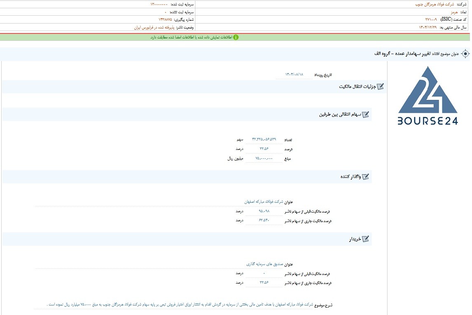
Task: Click the publisher status پذیرفته شده در فرابورس ایران
Action: (154, 27)
